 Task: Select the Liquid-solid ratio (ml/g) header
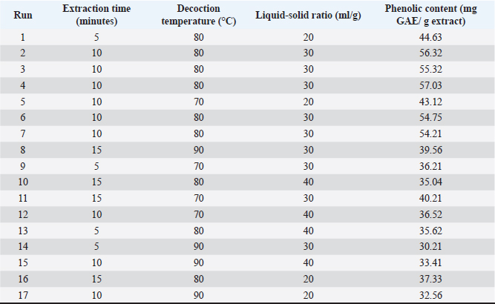[308, 16]
